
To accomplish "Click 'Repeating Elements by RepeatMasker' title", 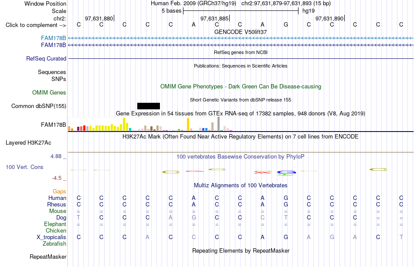I will point(241,250).
